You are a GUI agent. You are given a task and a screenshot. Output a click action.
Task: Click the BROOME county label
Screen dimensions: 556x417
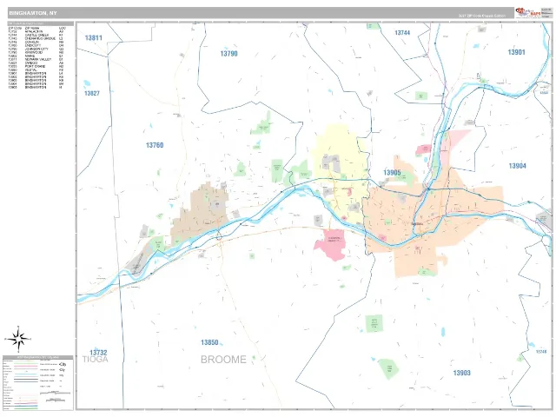(x=223, y=360)
